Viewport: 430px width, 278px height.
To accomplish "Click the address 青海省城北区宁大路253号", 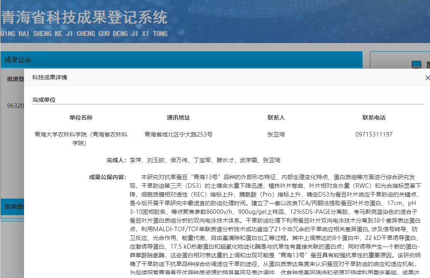I will pos(179,134).
